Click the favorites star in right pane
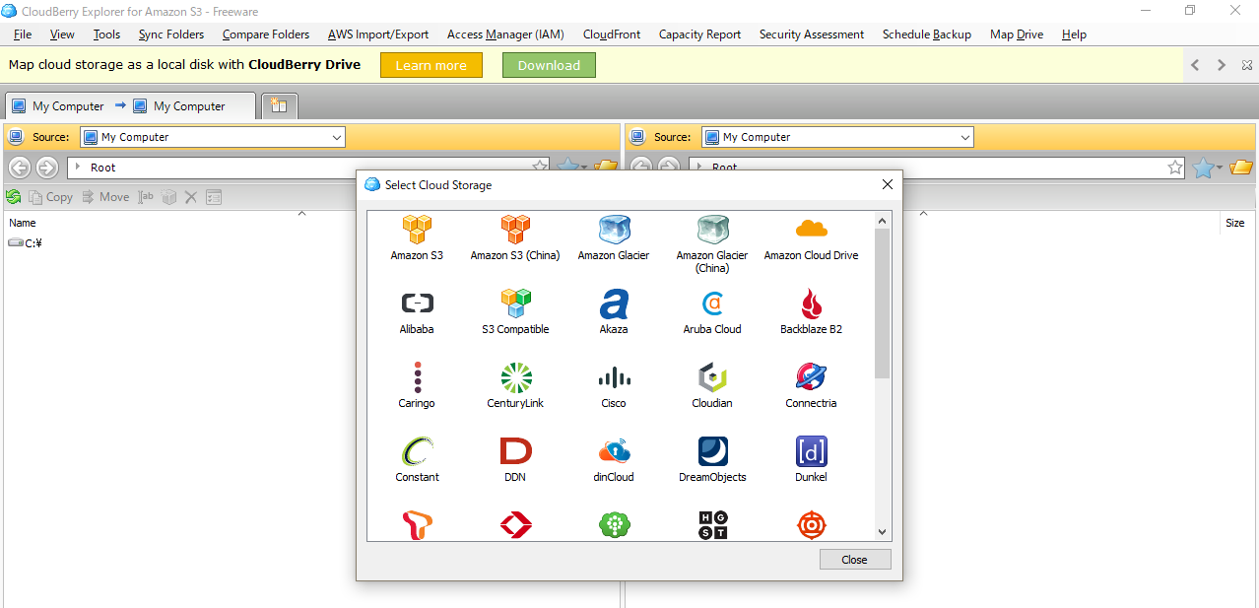1259x608 pixels. (x=1203, y=168)
